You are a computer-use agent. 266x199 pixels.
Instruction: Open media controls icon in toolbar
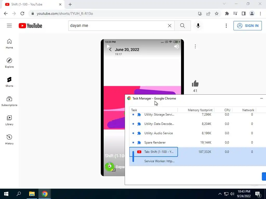tap(235, 13)
